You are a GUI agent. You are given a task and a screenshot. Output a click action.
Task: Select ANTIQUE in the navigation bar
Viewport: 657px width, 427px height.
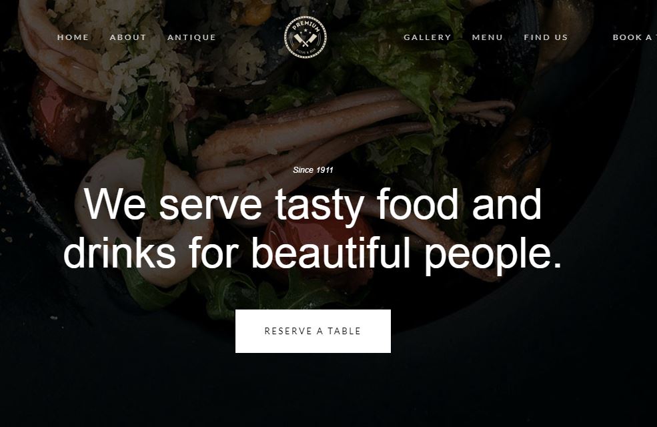coord(192,37)
